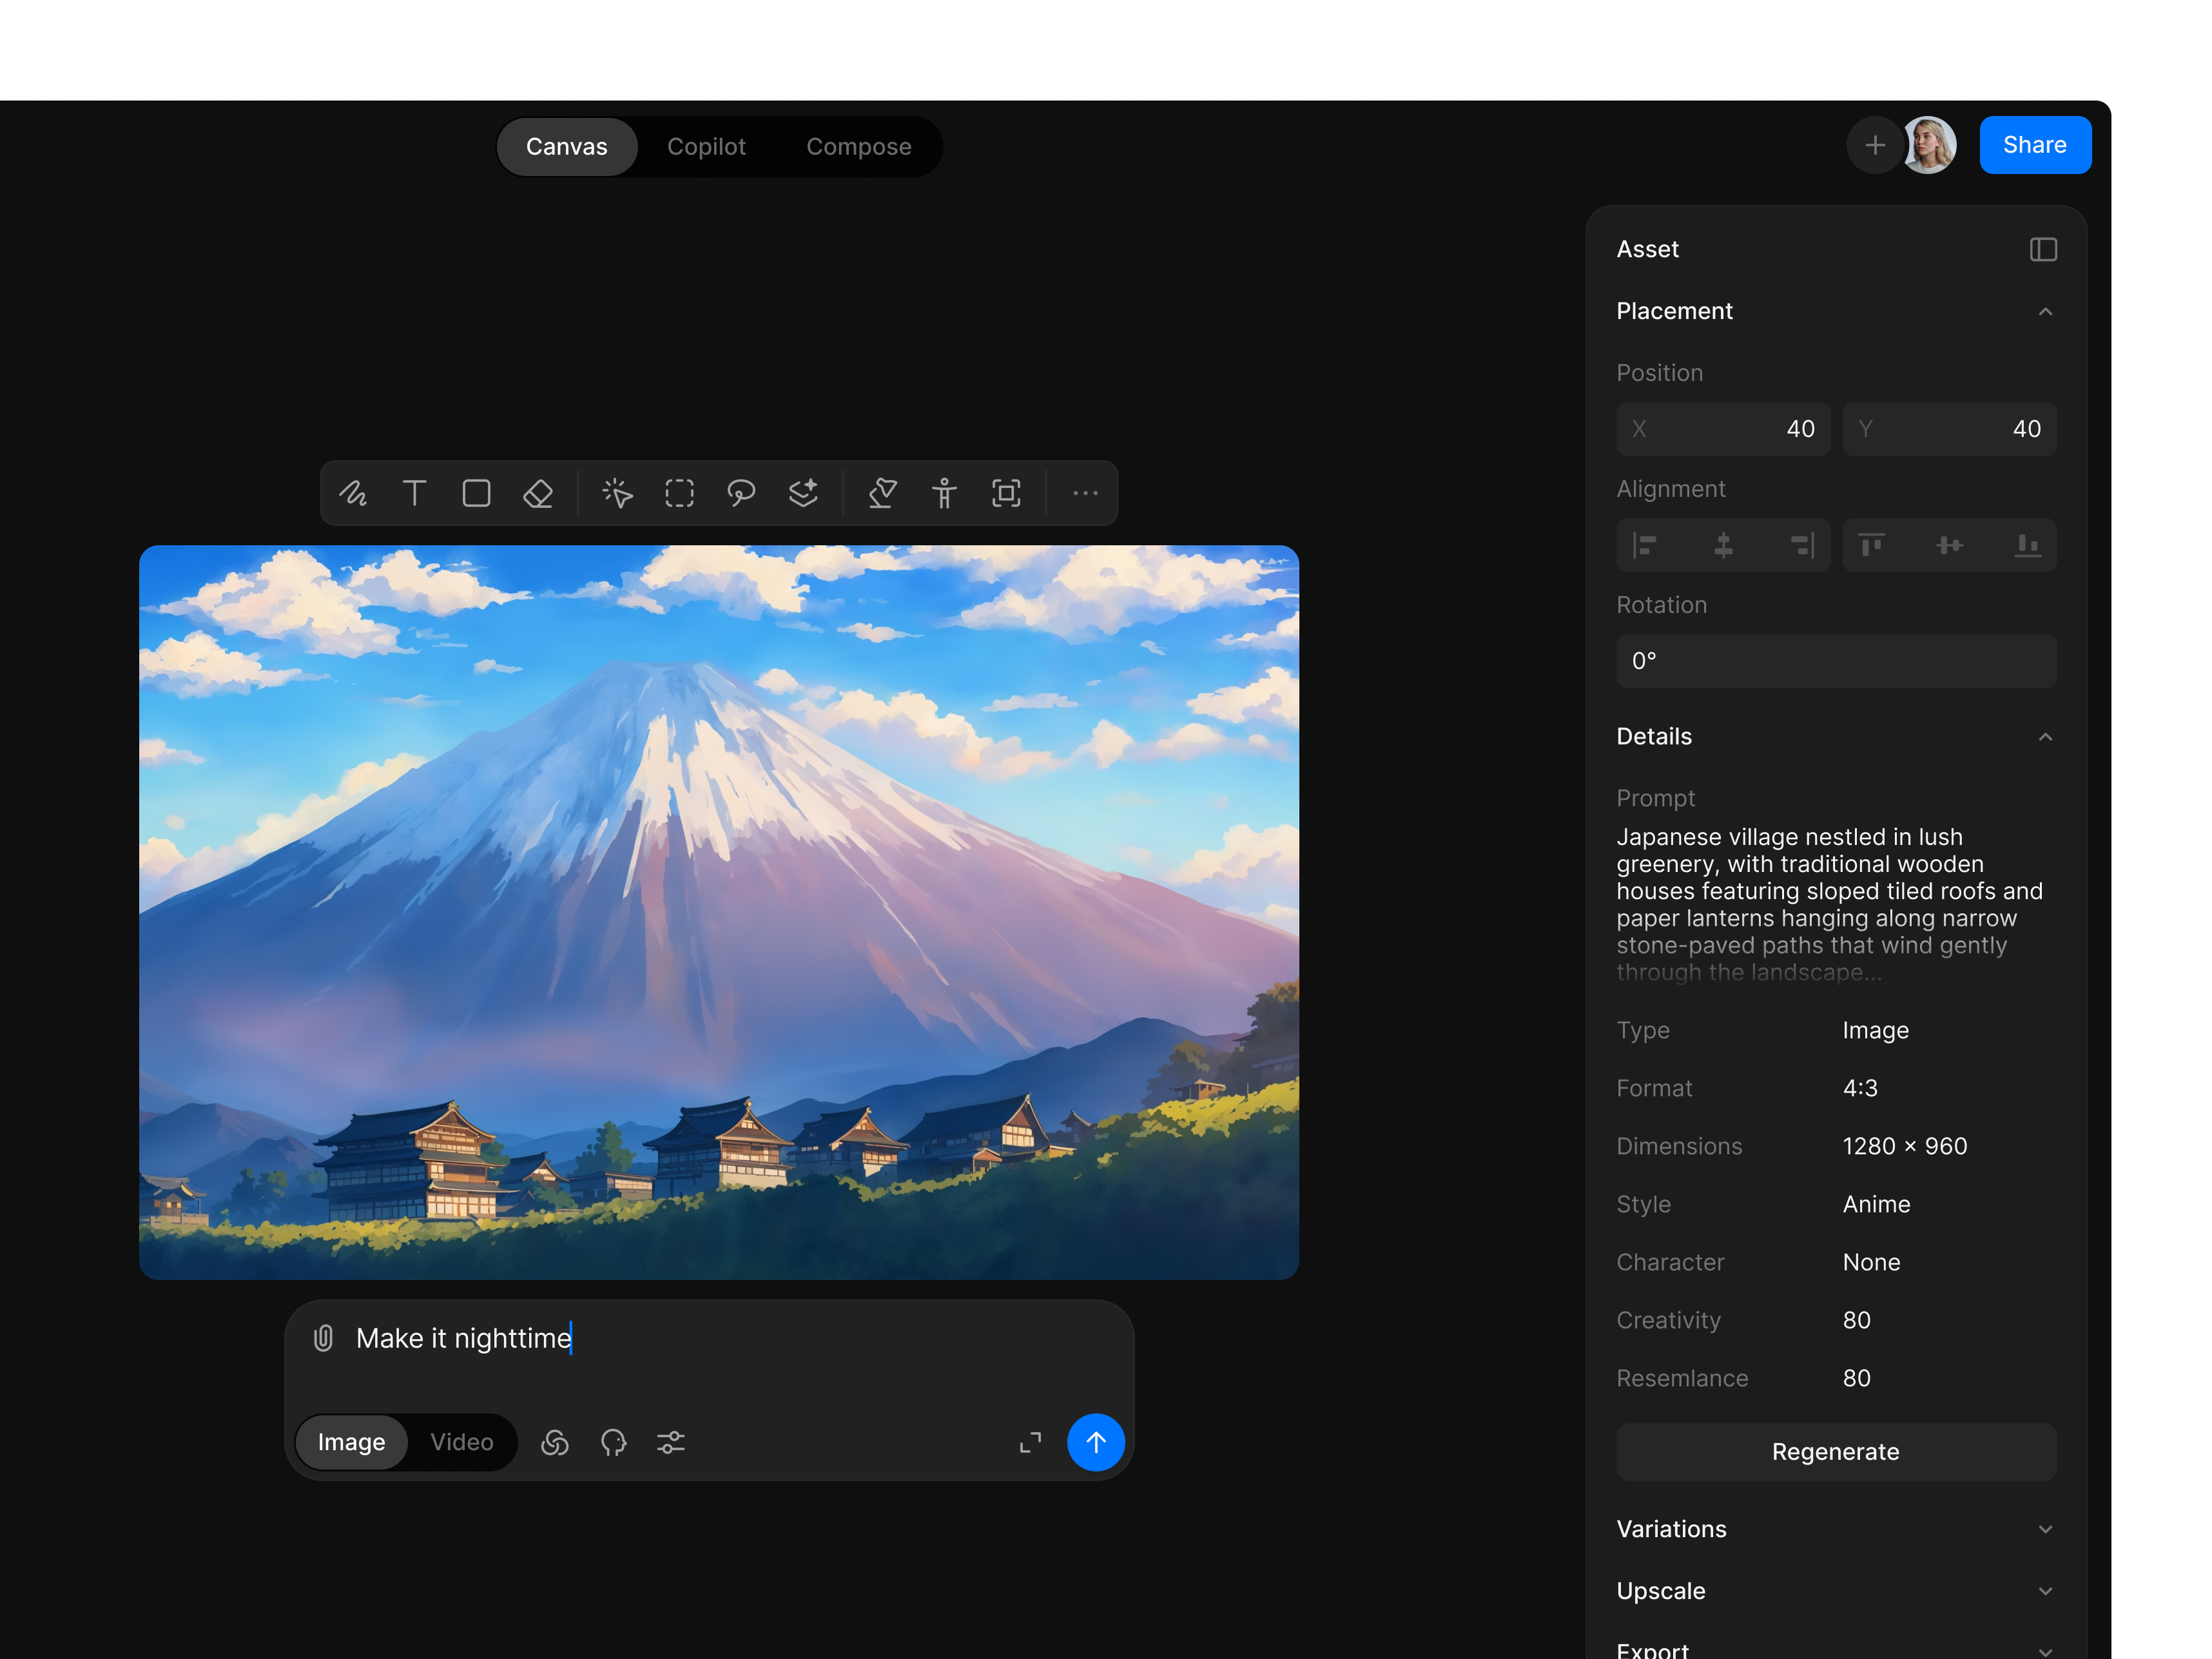Screen dimensions: 2212x1659
Task: Open the Compose tab
Action: 858,146
